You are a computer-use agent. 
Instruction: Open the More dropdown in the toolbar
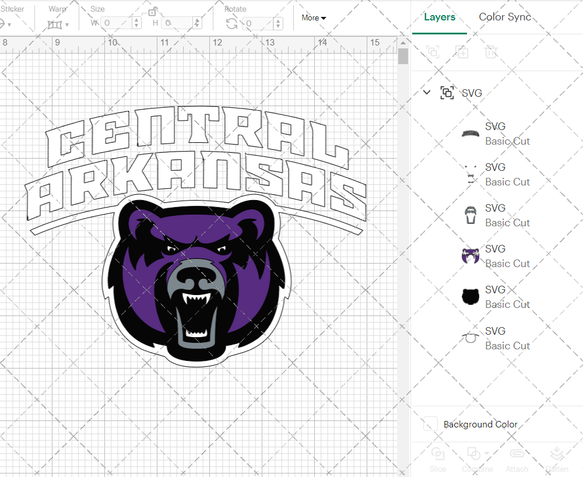pos(313,18)
